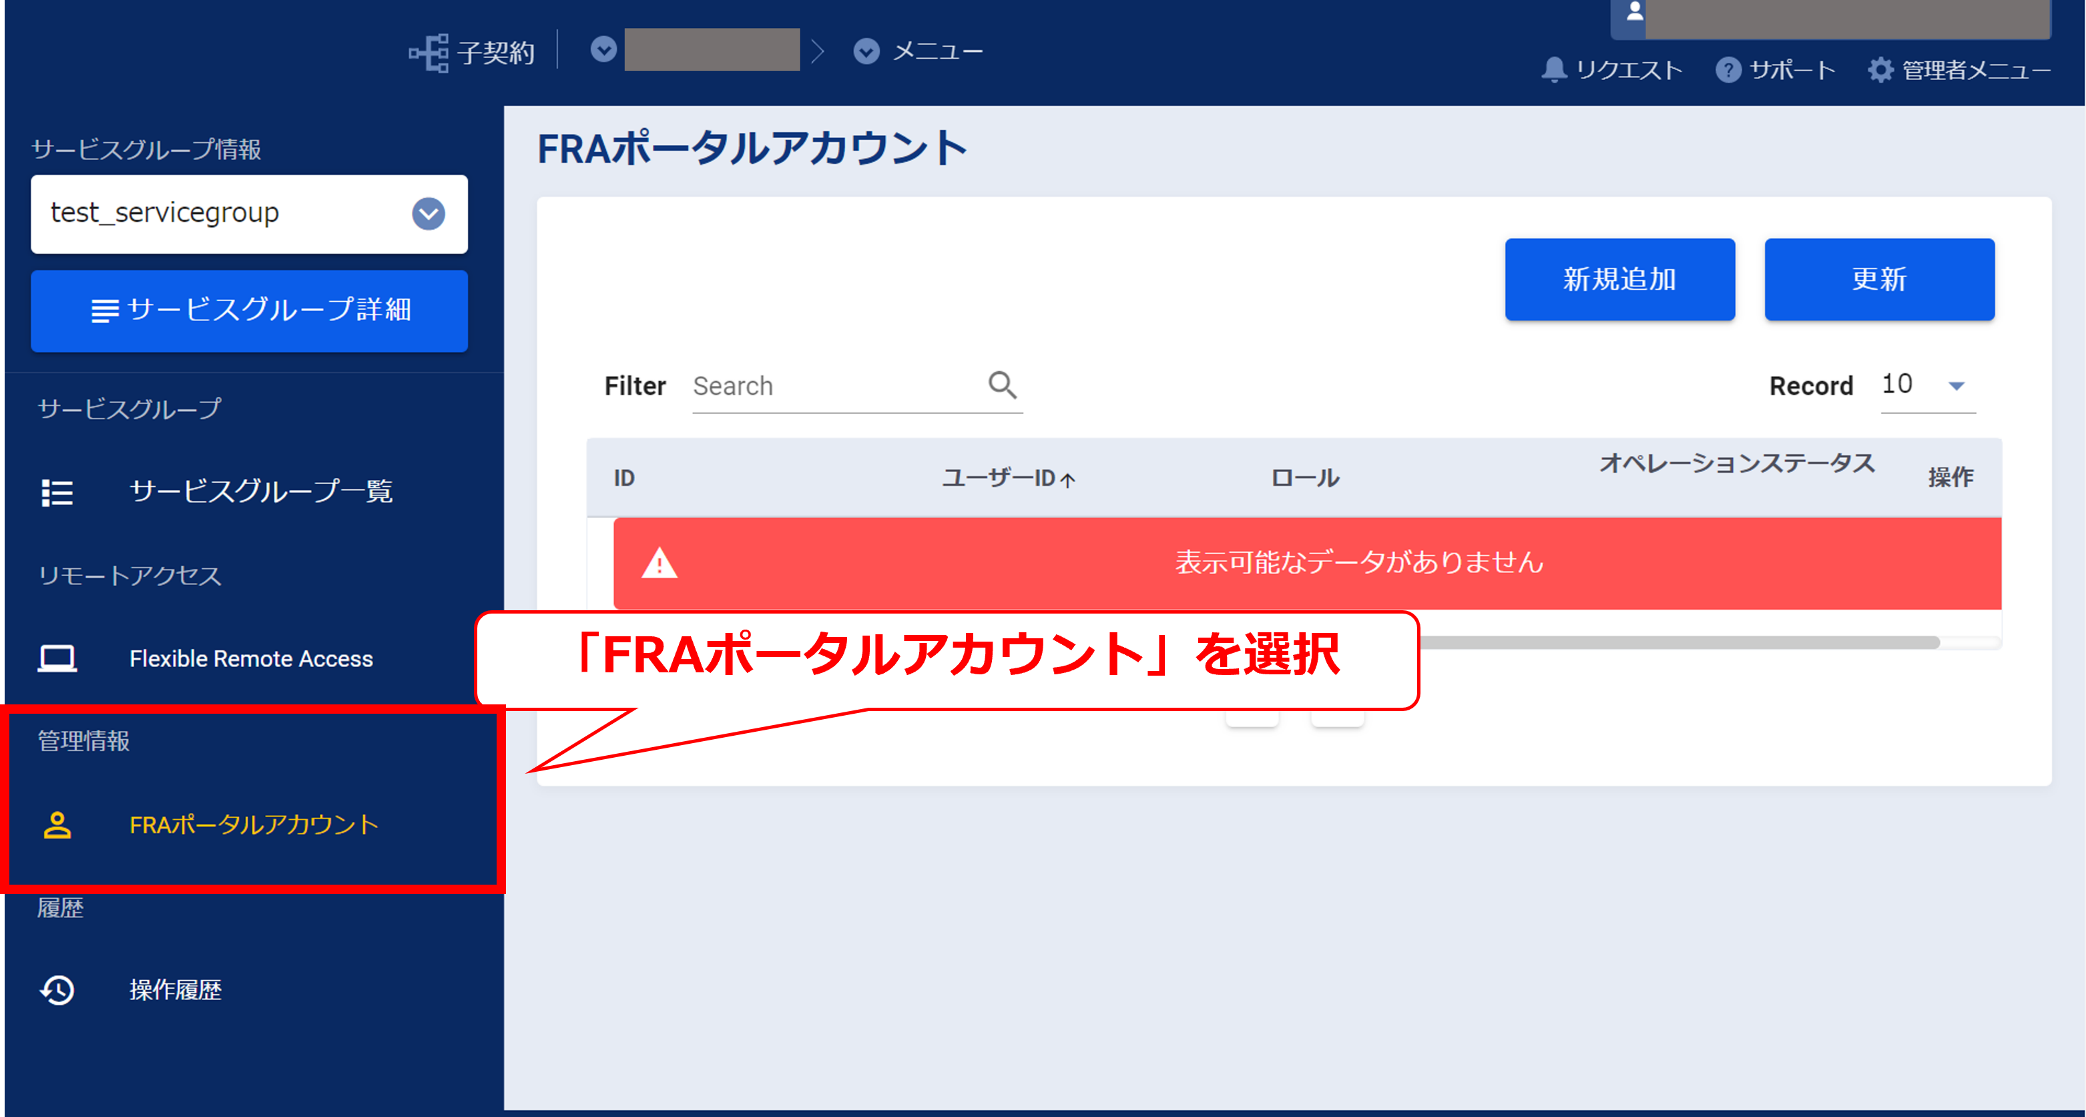This screenshot has height=1117, width=2086.
Task: Select the 子契約 hierarchy icon
Action: [431, 50]
